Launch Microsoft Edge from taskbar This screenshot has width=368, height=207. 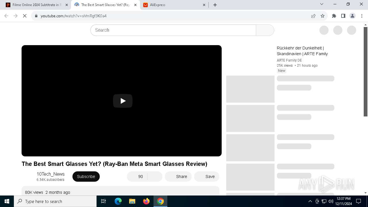click(x=118, y=201)
